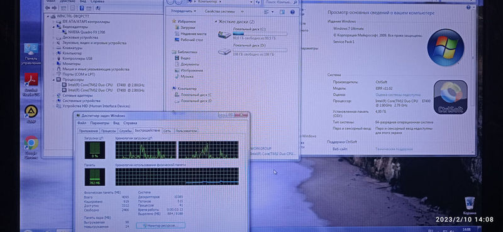The width and height of the screenshot is (503, 232).
Task: Switch to the Networking tab in Task Manager
Action: 167,131
